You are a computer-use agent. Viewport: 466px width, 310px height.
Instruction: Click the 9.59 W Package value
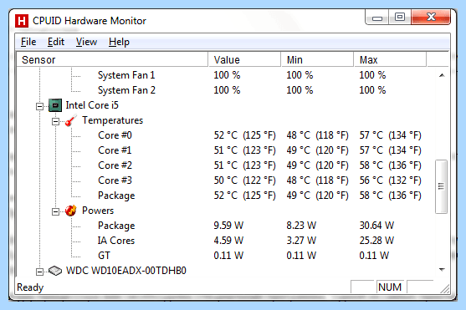tap(228, 226)
